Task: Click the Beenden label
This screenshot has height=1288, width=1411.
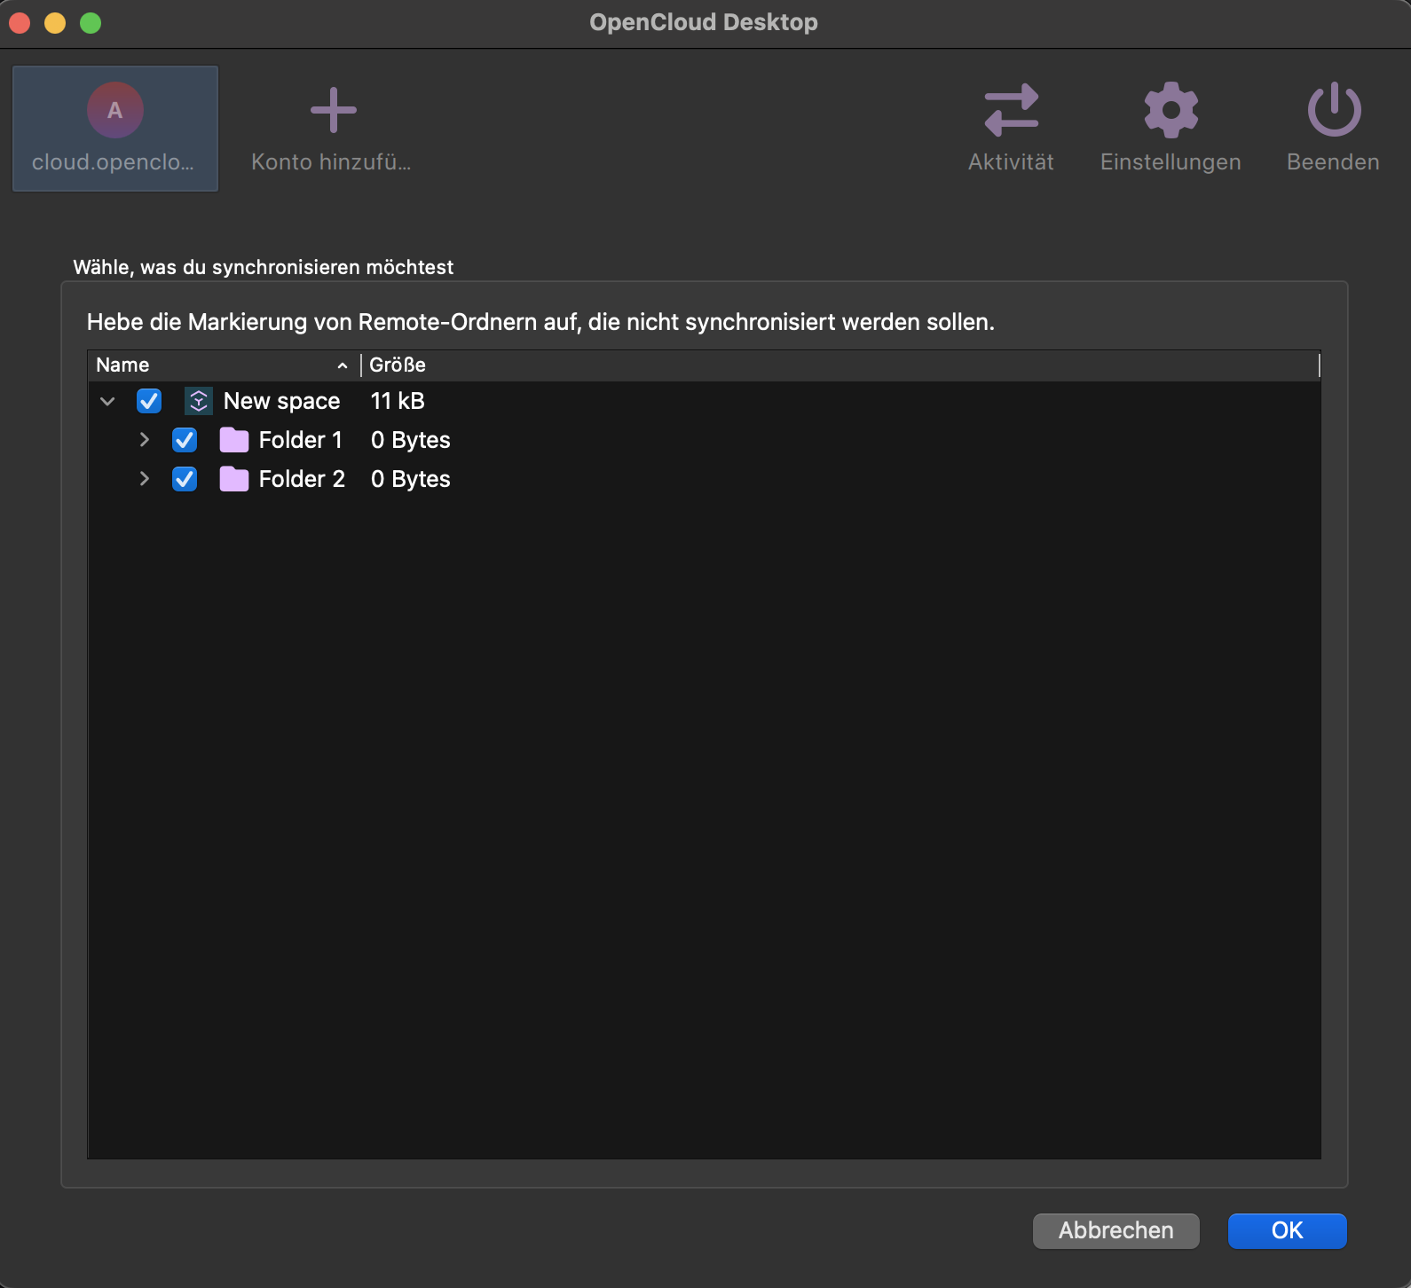Action: click(x=1334, y=162)
